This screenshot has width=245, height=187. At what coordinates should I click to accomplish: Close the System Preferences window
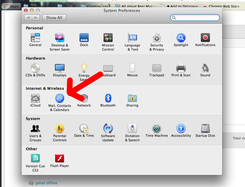point(26,10)
